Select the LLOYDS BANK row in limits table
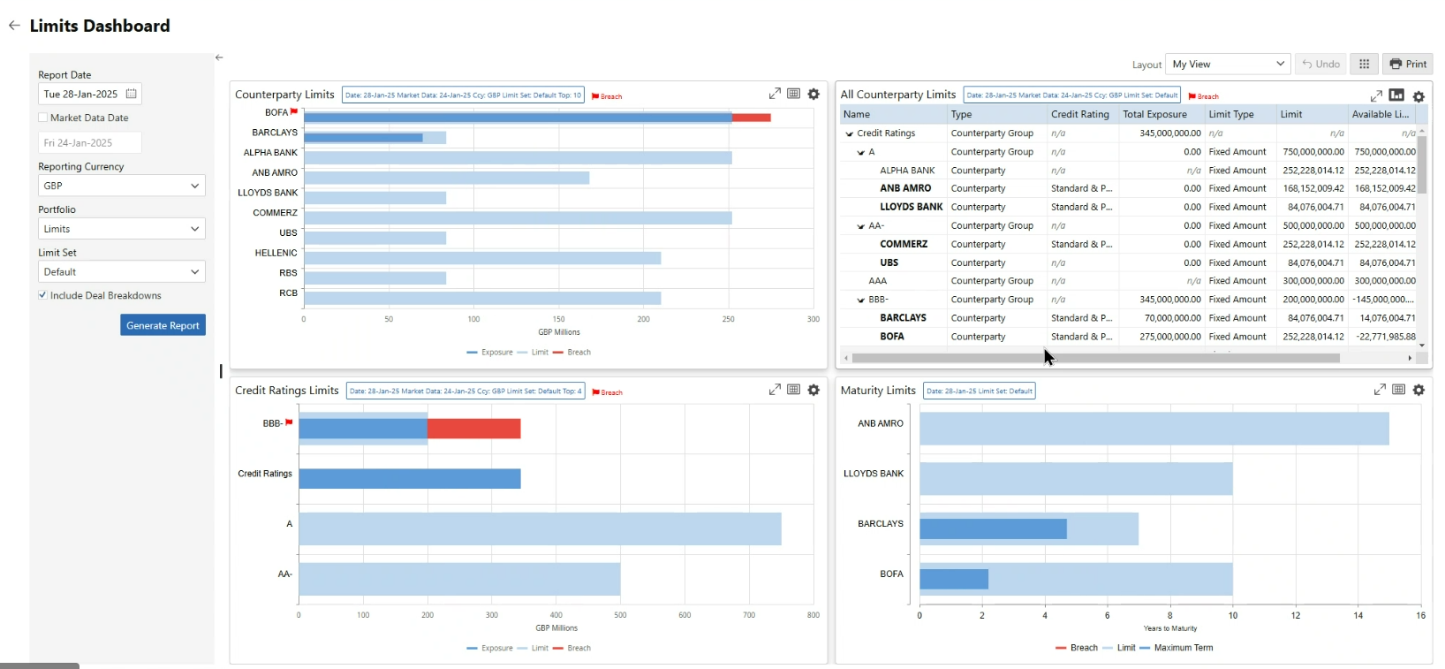Viewport: 1445px width, 669px height. coord(1128,207)
